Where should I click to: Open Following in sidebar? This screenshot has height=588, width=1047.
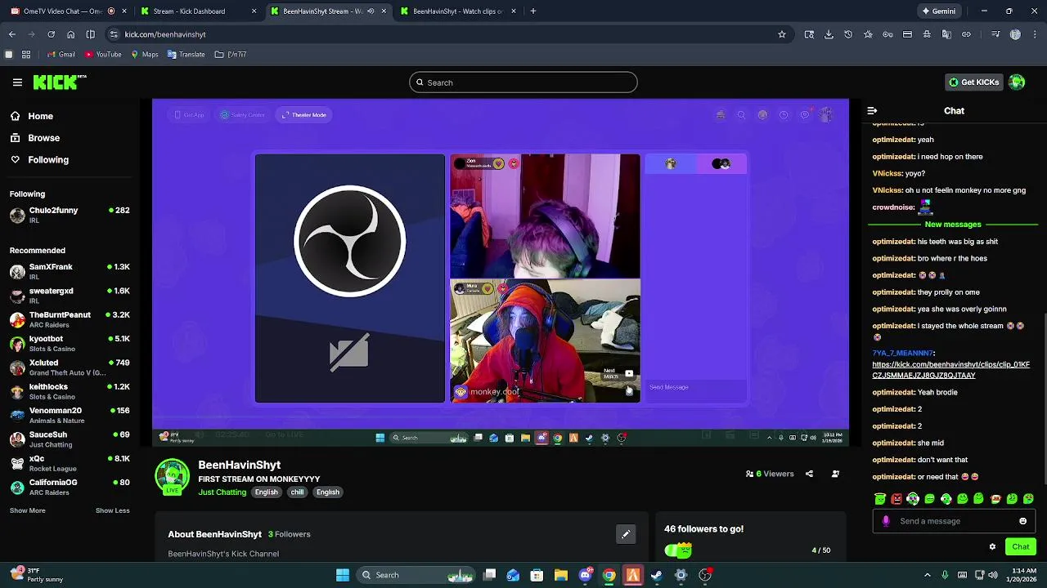pos(39,160)
